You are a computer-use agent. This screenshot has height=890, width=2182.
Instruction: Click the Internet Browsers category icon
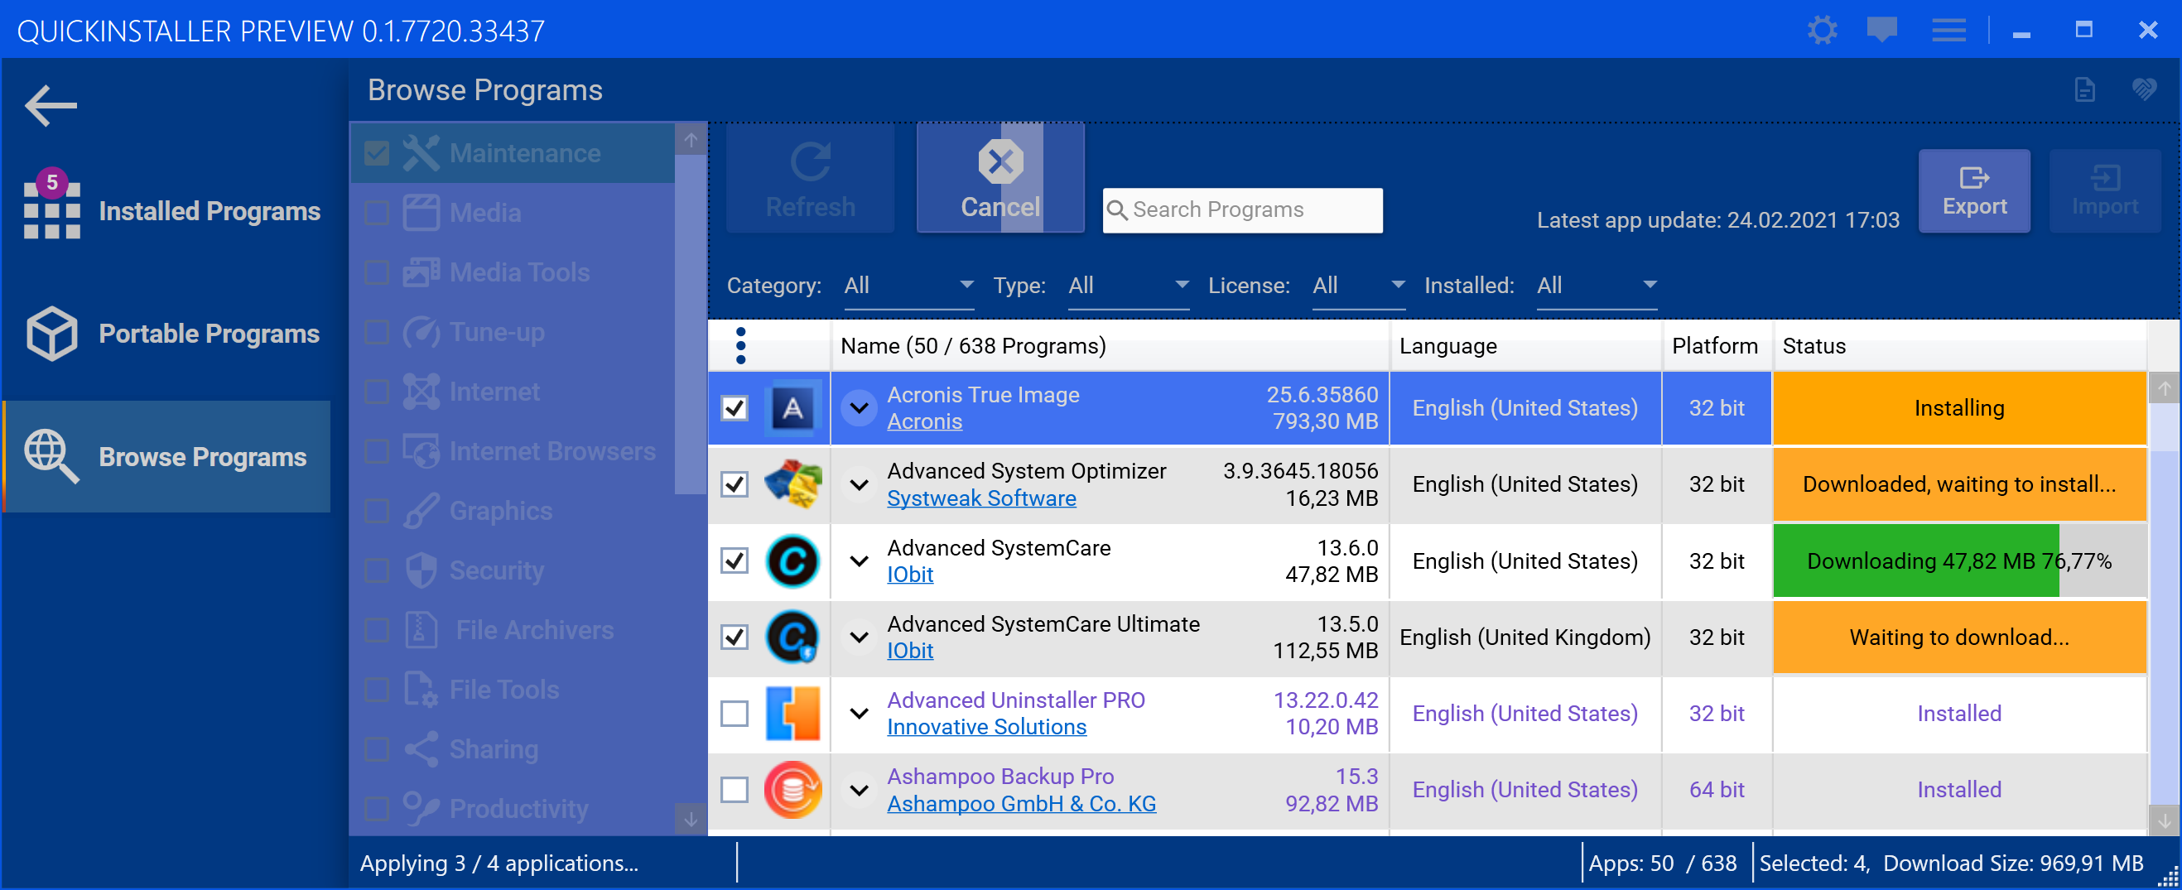[x=421, y=451]
